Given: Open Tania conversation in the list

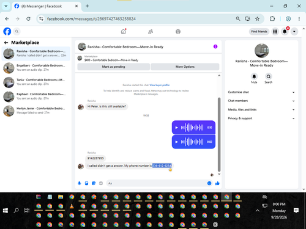Looking at the screenshot, I should tap(36, 82).
